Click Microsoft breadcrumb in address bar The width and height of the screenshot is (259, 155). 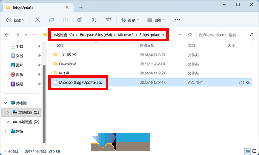click(126, 35)
